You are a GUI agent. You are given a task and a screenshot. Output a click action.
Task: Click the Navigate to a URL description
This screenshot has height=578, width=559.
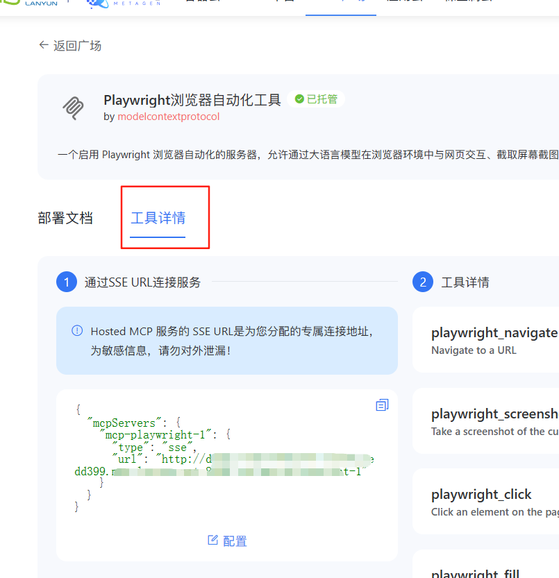click(474, 350)
